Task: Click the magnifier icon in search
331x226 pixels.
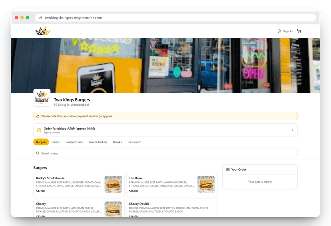Action: click(x=38, y=153)
